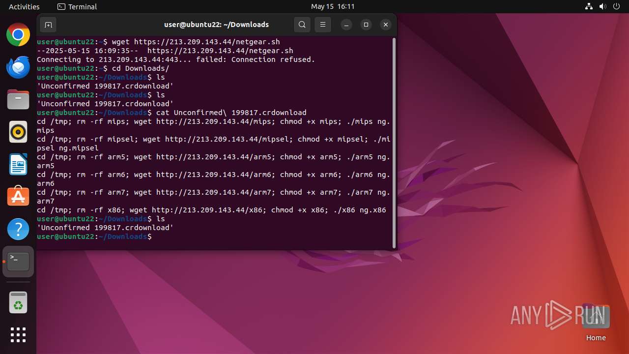Open LibreOffice Writer from the dock
This screenshot has height=354, width=629.
[x=18, y=165]
